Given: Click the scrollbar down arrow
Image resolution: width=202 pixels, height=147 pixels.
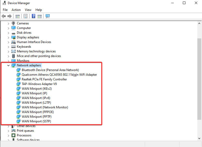Looking at the screenshot, I should 199,138.
